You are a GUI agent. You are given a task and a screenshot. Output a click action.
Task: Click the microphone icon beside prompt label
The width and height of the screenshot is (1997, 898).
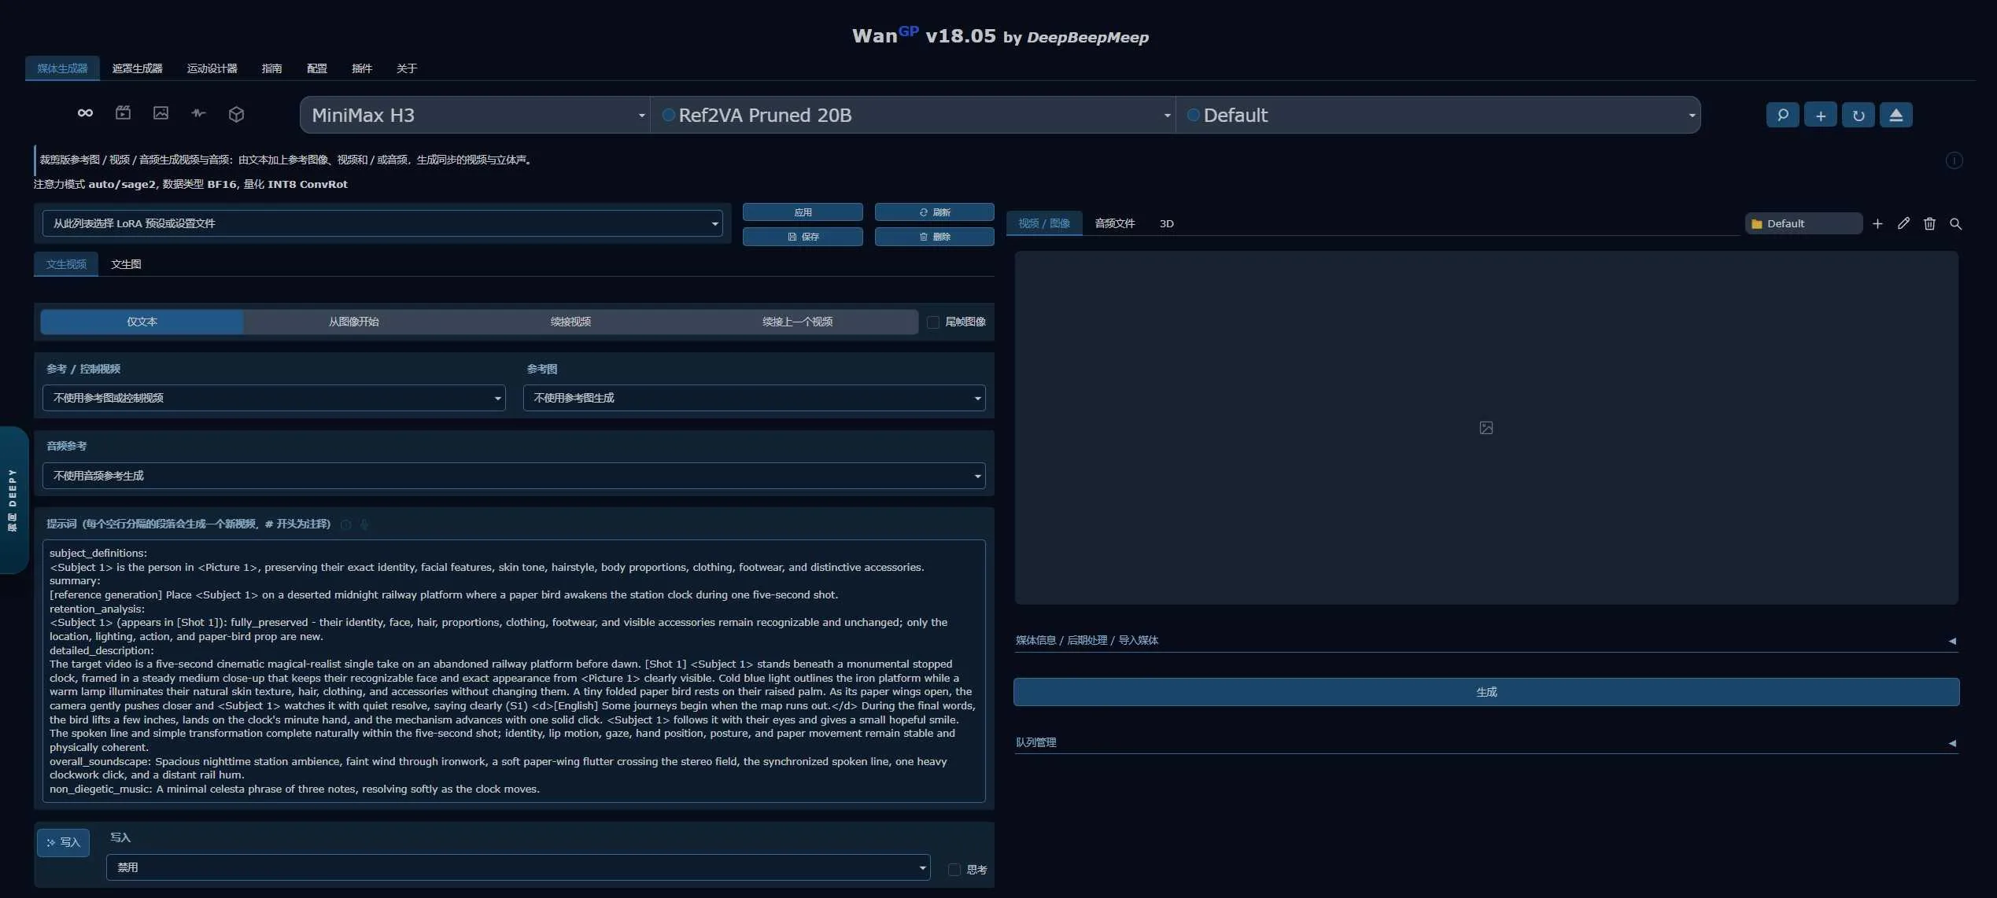click(364, 524)
